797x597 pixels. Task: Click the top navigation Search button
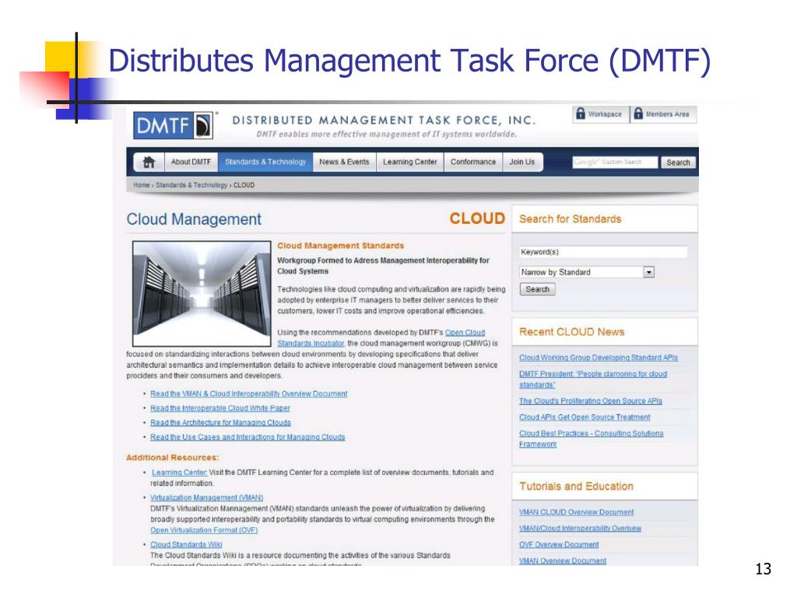pyautogui.click(x=678, y=162)
